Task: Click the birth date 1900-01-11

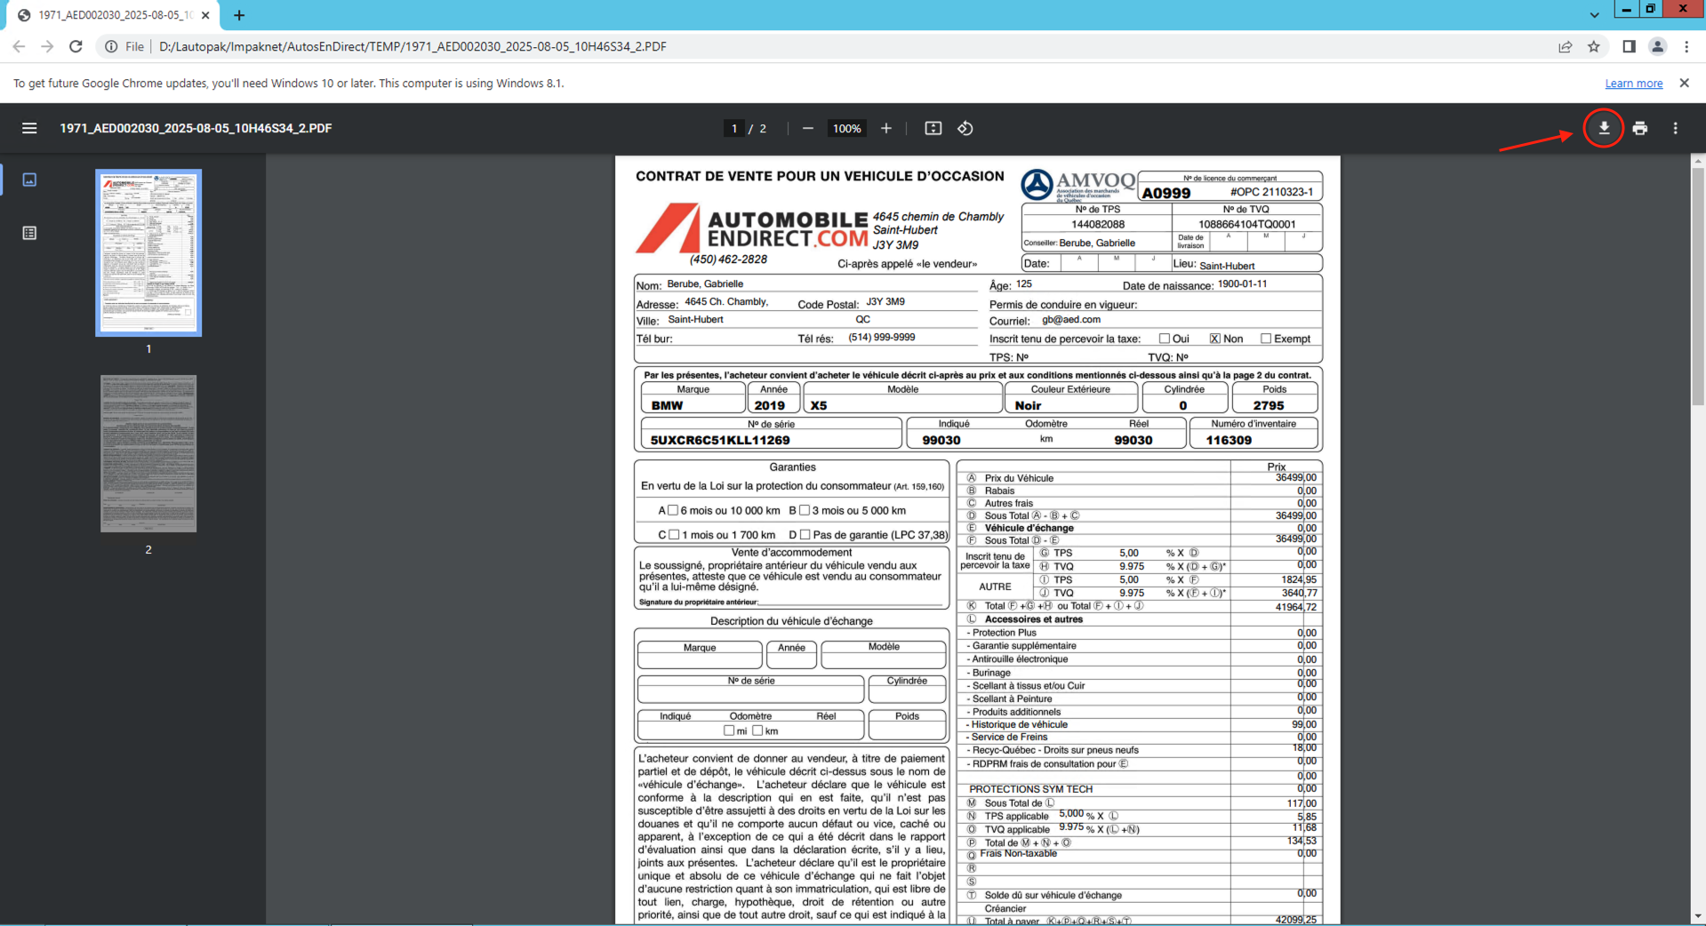Action: (1242, 284)
